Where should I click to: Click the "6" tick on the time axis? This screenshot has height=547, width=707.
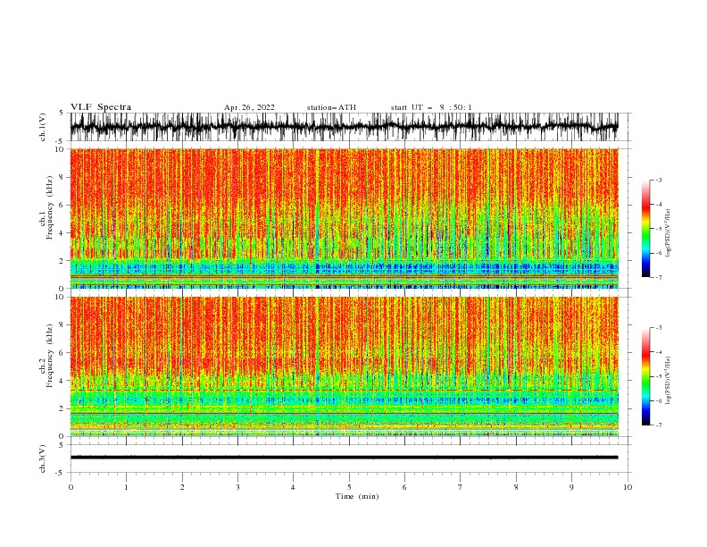click(404, 487)
